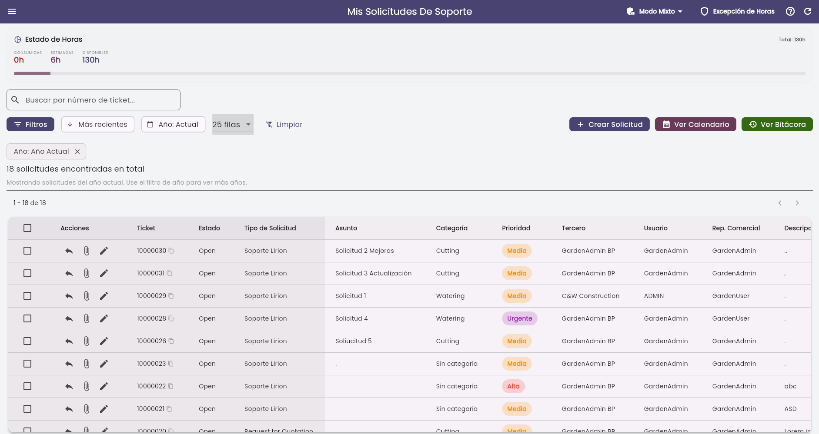Open the Modo Mixto dropdown
Viewport: 819px width, 434px height.
pos(655,11)
